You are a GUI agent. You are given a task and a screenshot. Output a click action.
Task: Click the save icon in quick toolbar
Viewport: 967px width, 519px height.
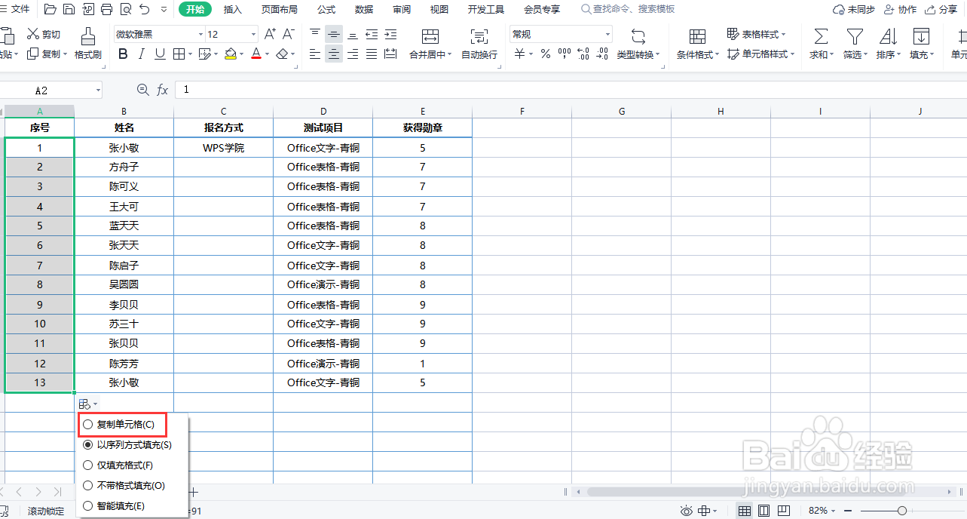(69, 9)
